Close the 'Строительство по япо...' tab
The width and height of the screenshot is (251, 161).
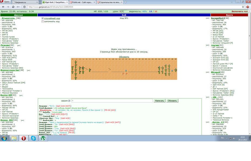point(122,2)
